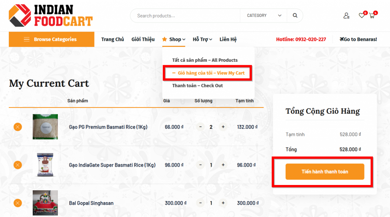This screenshot has width=390, height=217.
Task: Click the Go to Benaras! link
Action: click(358, 39)
